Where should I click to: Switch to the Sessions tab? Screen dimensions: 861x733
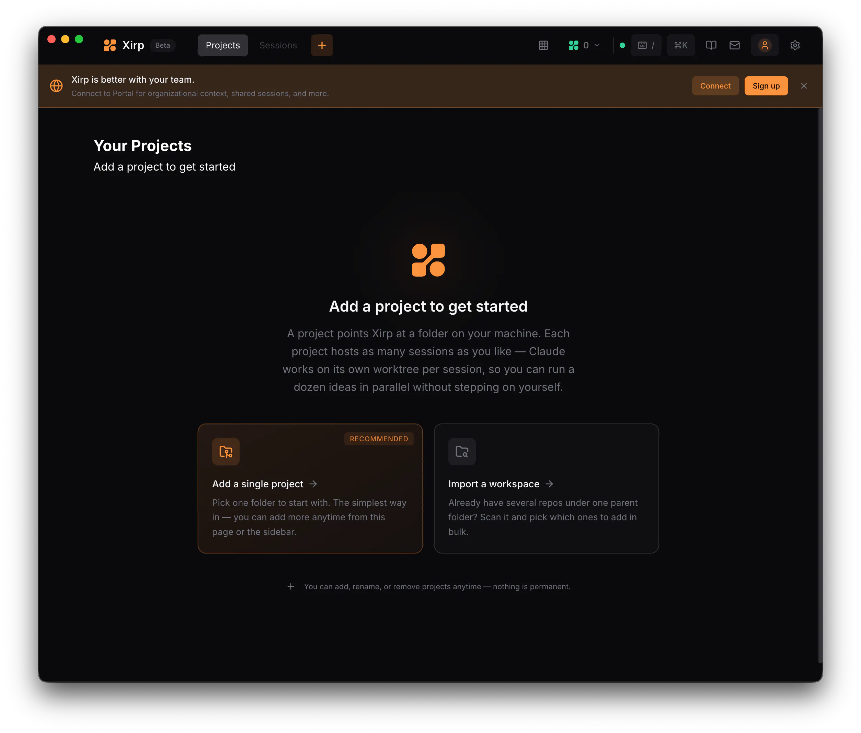click(x=278, y=45)
